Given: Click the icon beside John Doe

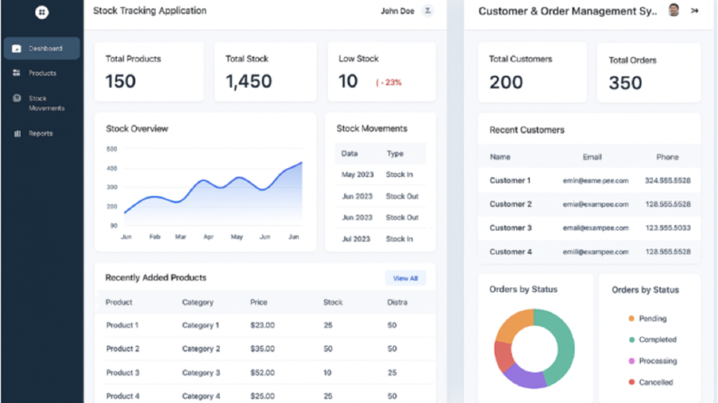Looking at the screenshot, I should point(427,11).
